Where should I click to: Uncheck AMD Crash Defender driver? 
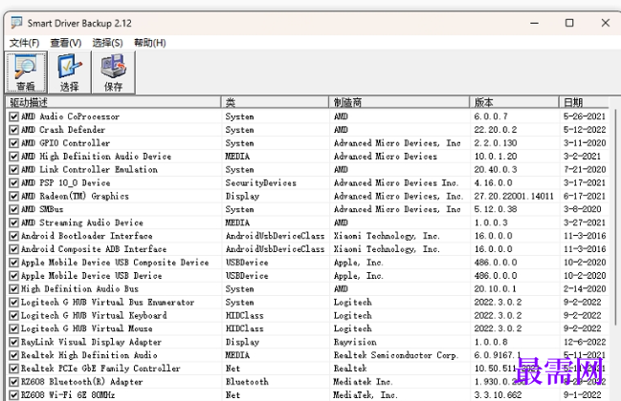tap(13, 130)
